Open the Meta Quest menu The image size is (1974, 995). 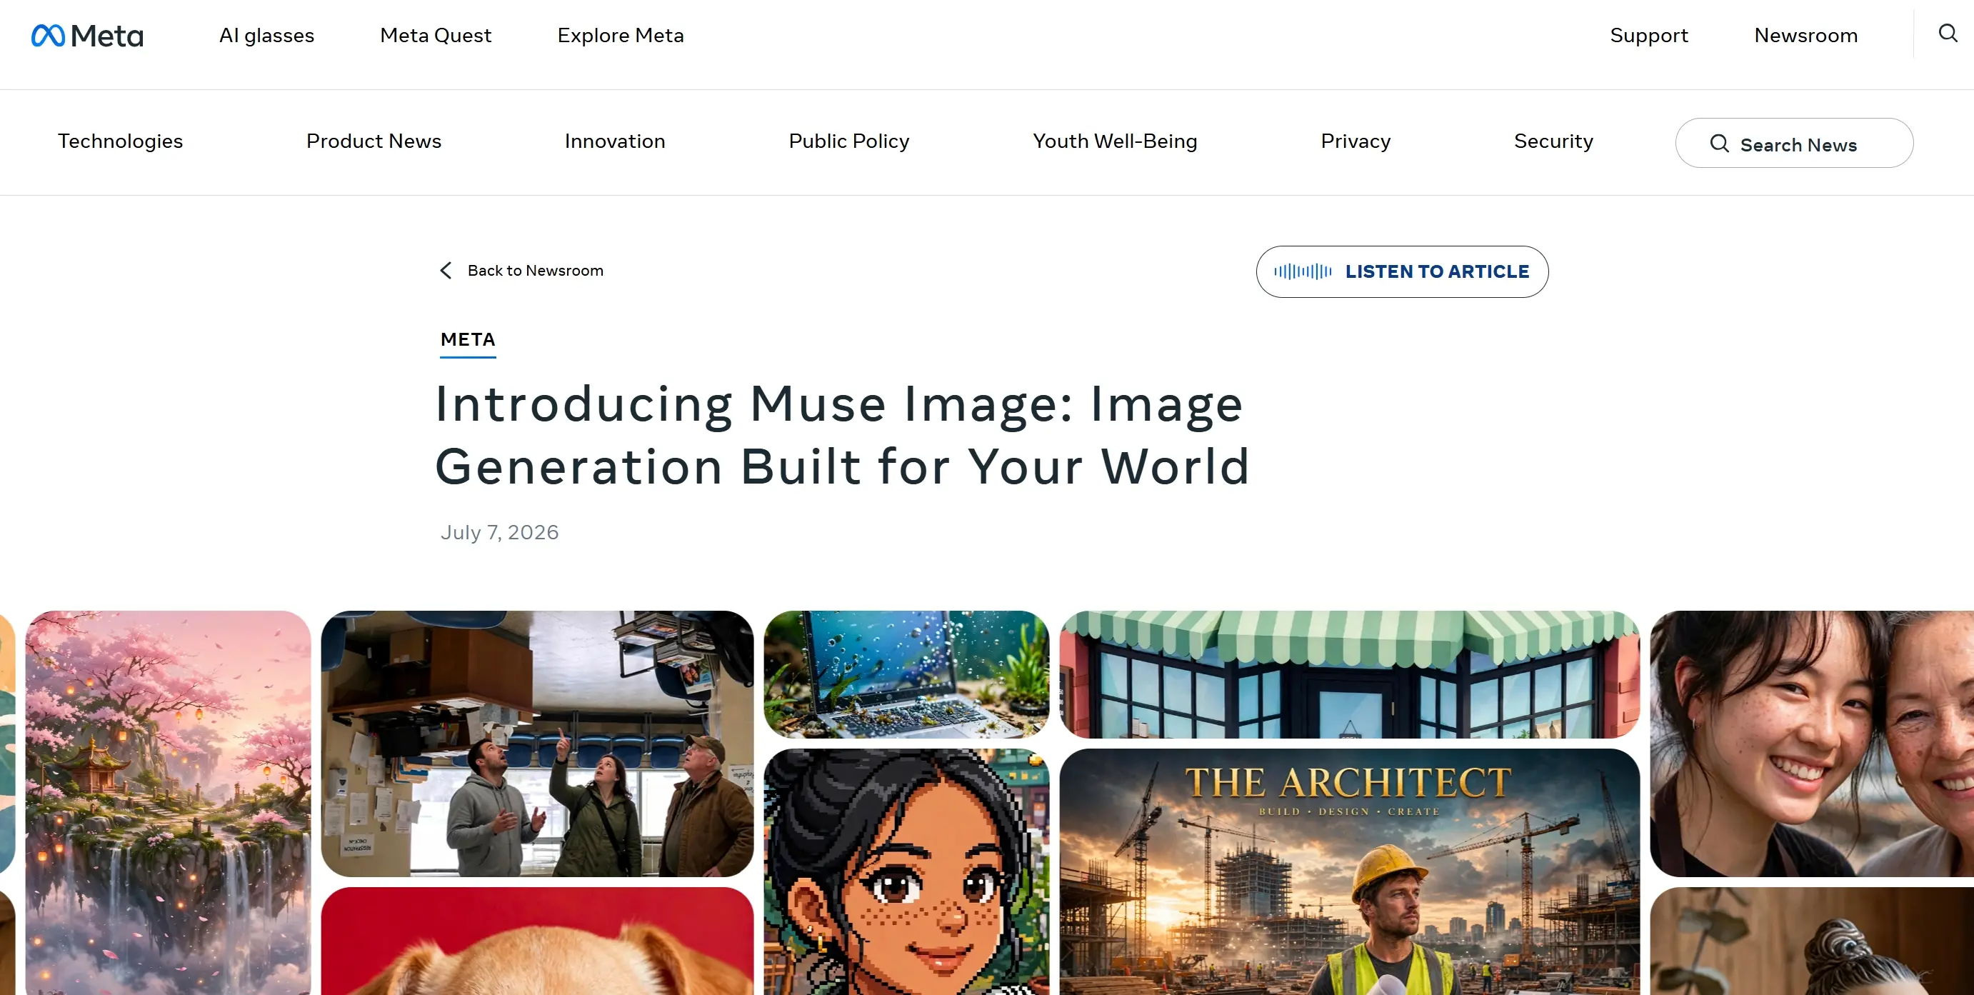(x=435, y=36)
